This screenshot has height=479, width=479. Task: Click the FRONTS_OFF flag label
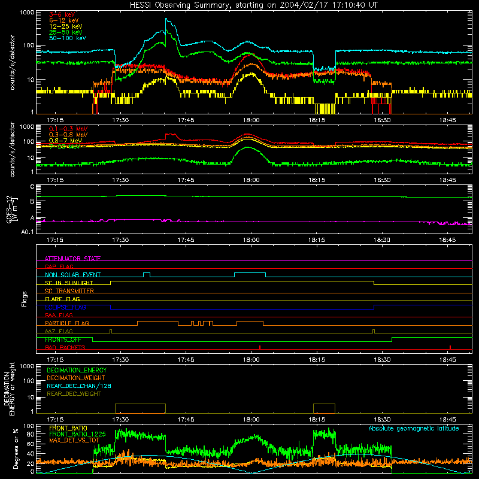(x=63, y=339)
